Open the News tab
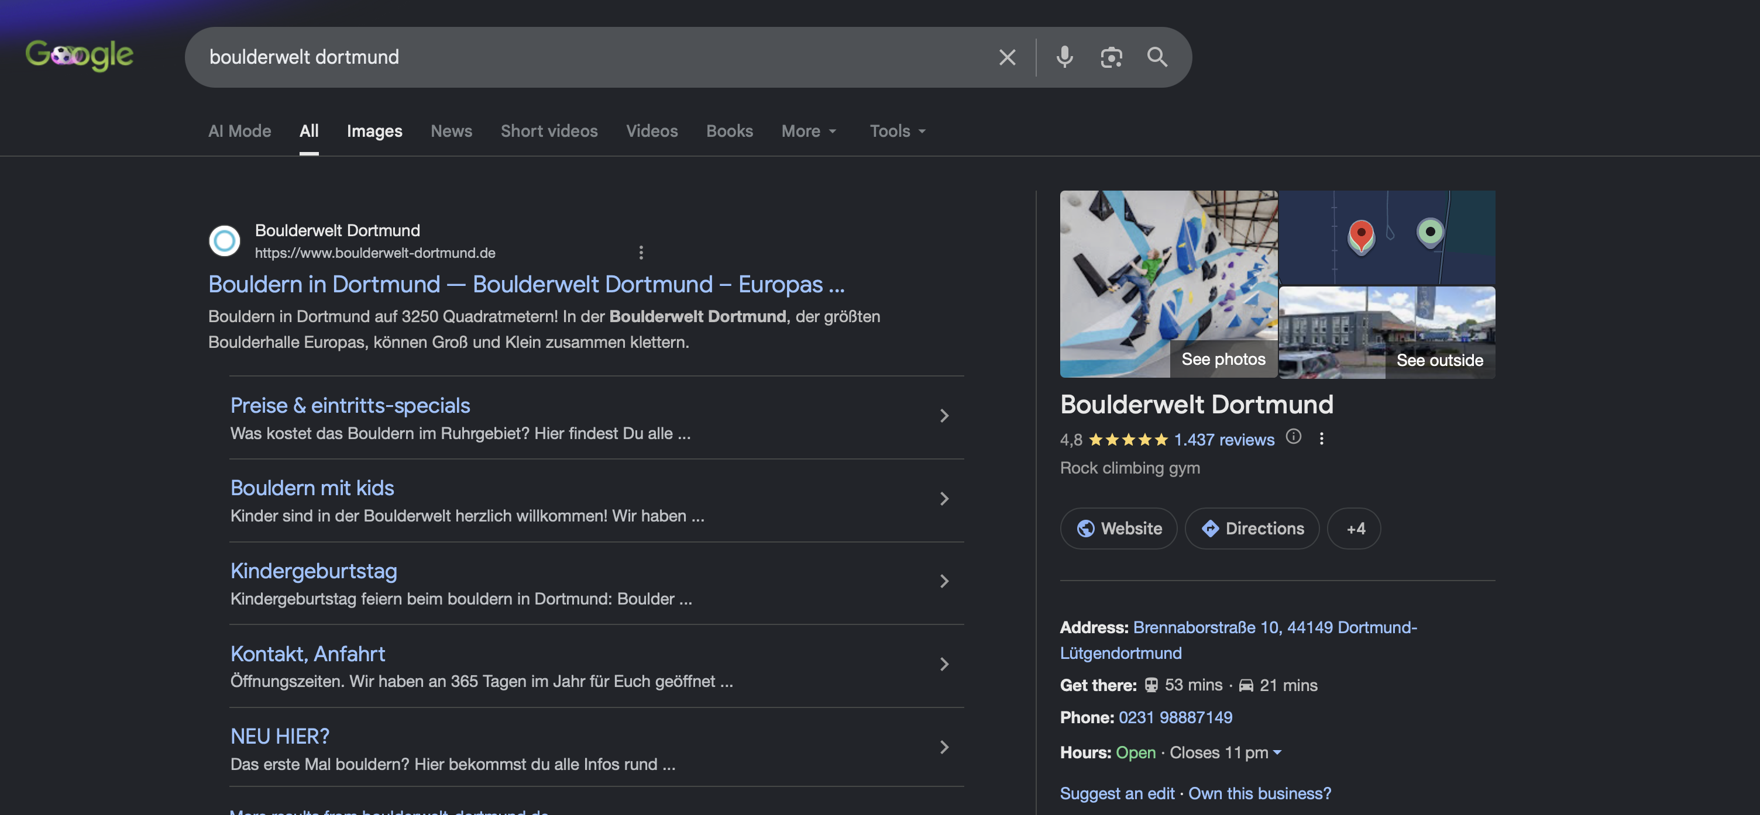1760x815 pixels. click(452, 131)
